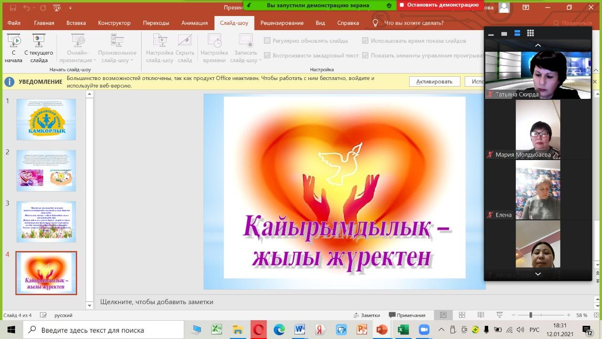Open the Анимация ribbon tab
Image resolution: width=602 pixels, height=339 pixels.
click(x=194, y=23)
